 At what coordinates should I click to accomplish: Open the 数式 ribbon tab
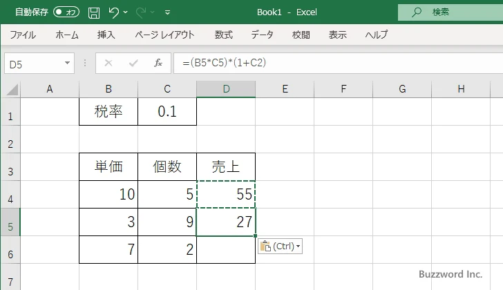[x=224, y=35]
